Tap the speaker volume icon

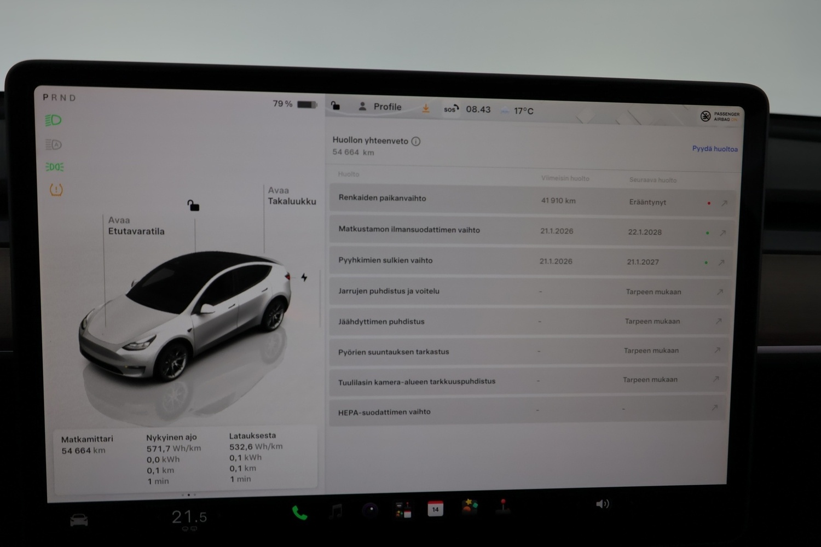point(602,504)
